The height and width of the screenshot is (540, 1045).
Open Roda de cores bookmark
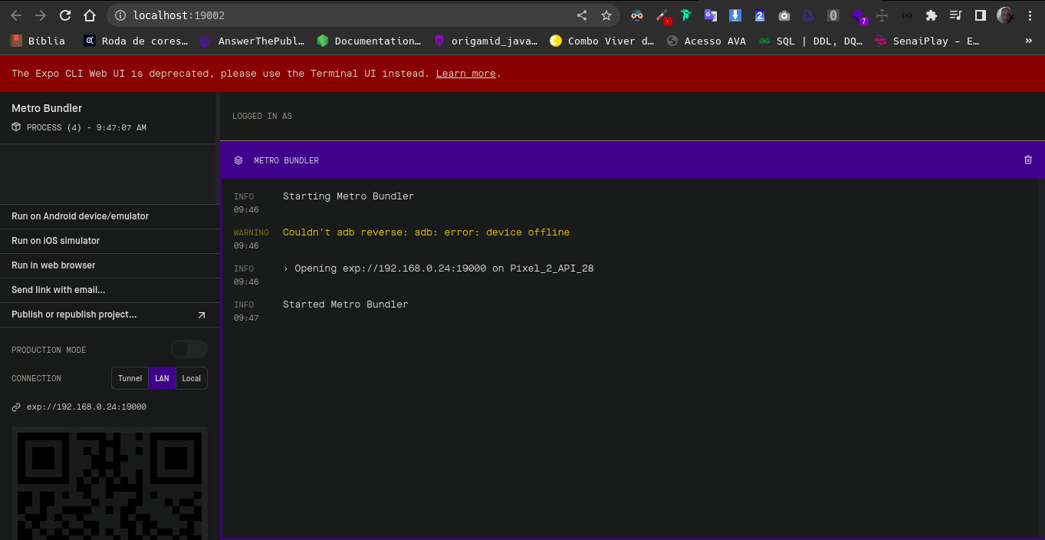pyautogui.click(x=136, y=41)
